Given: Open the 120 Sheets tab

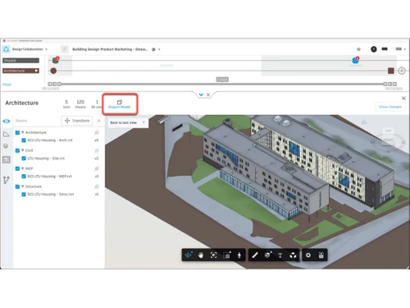Looking at the screenshot, I should pos(80,104).
